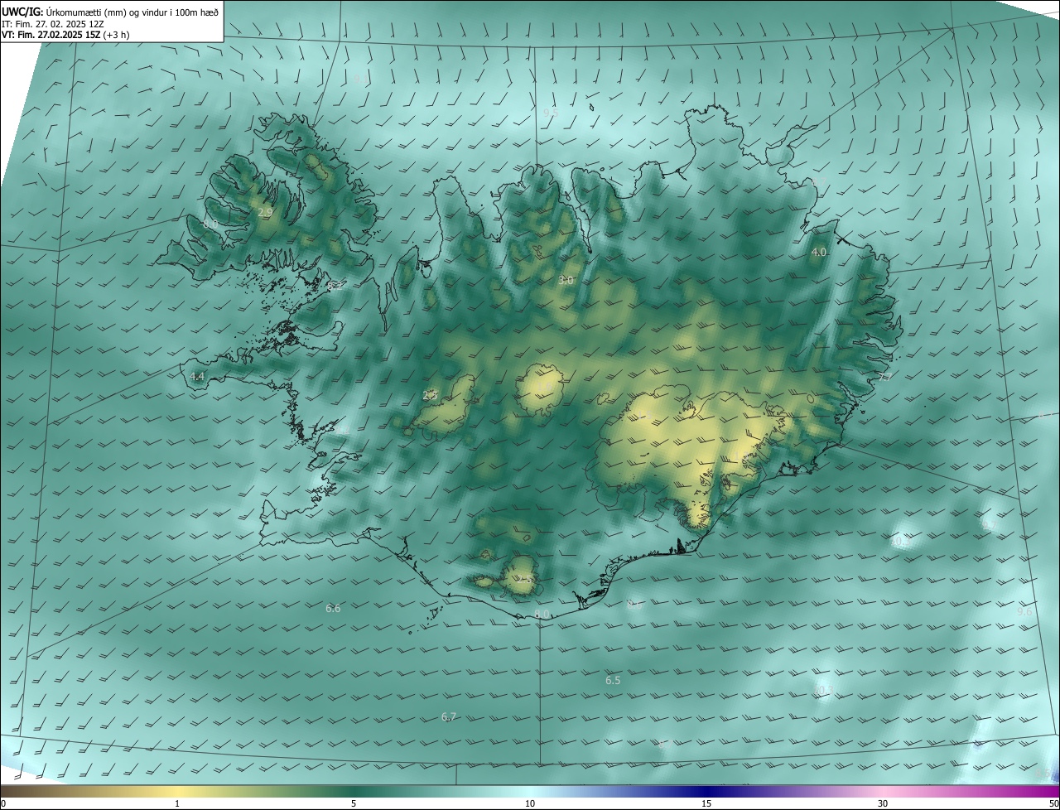Click the 4.4 value on the western peninsula
1060x810 pixels.
[x=197, y=376]
